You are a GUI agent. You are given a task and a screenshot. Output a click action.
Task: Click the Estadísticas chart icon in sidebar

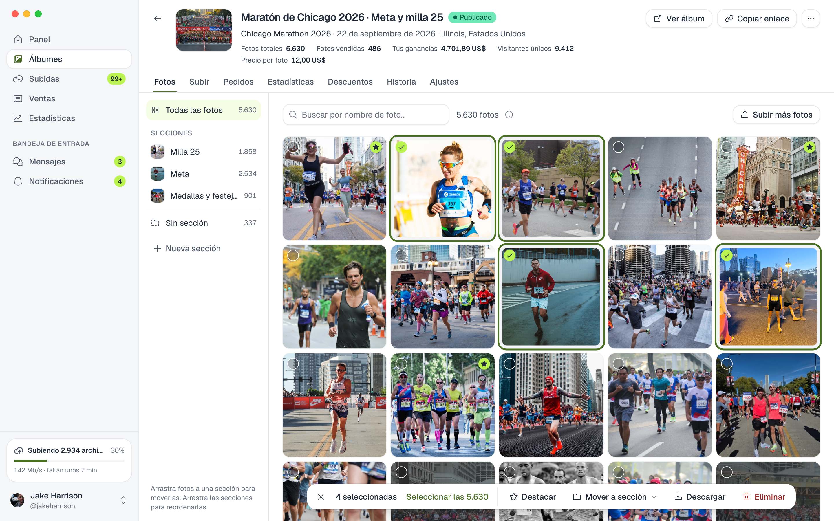coord(18,118)
